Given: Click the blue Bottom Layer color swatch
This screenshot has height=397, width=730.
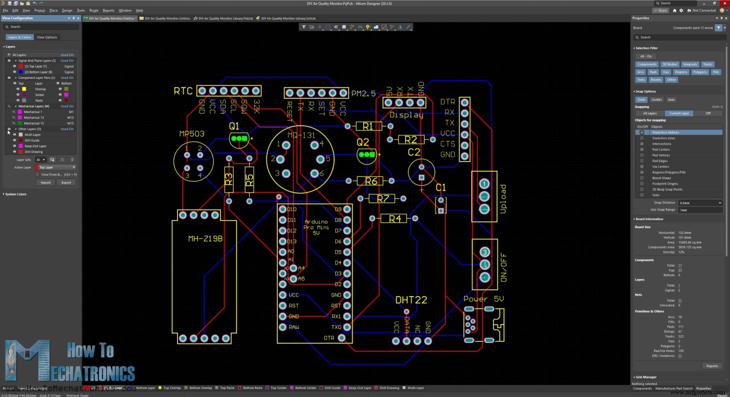Looking at the screenshot, I should [x=21, y=72].
